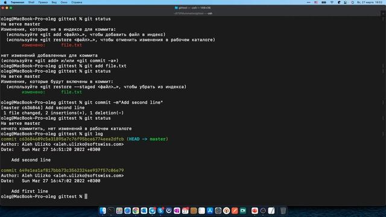386x217 pixels.
Task: Open Reminders from the Dock
Action: [x=201, y=210]
